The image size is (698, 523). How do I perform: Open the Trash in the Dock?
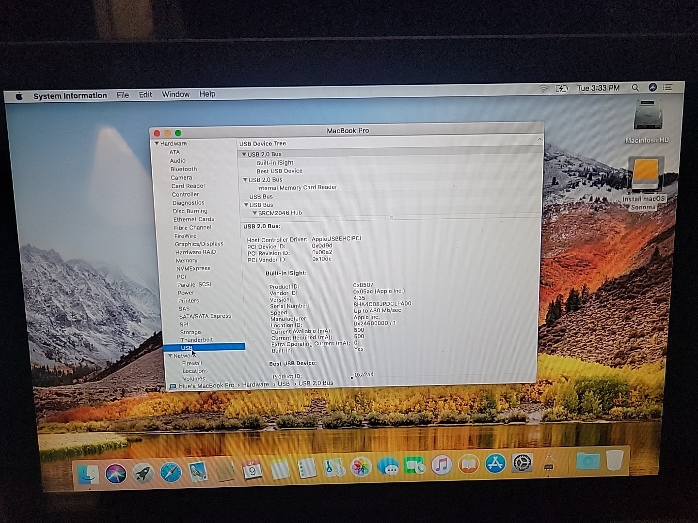pos(615,460)
